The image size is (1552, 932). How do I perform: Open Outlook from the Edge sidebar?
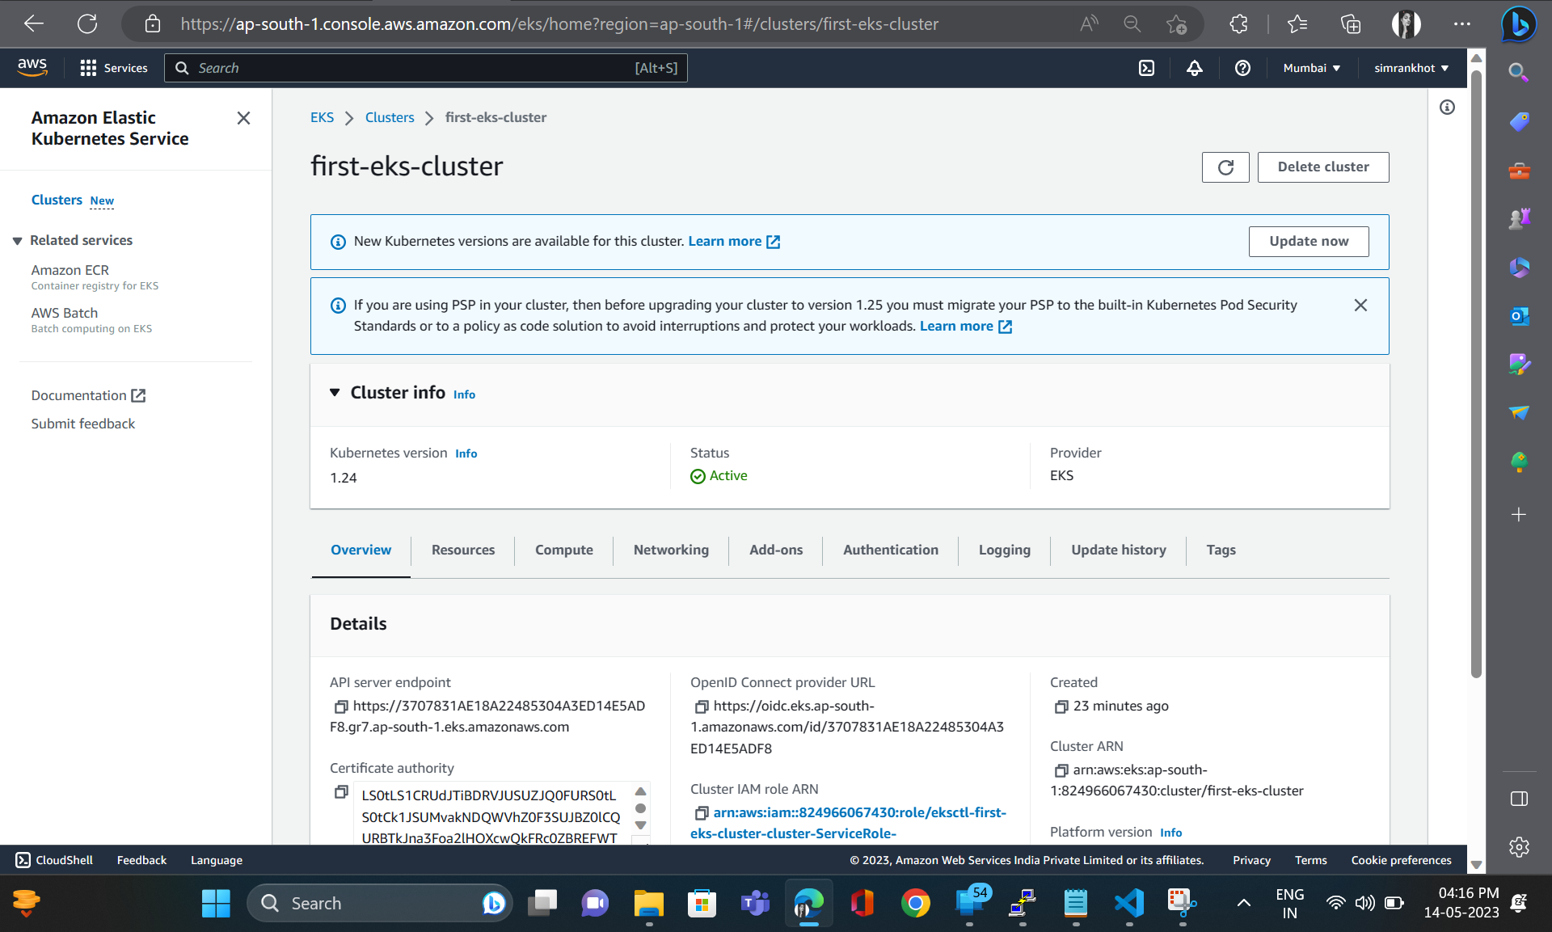click(x=1519, y=317)
